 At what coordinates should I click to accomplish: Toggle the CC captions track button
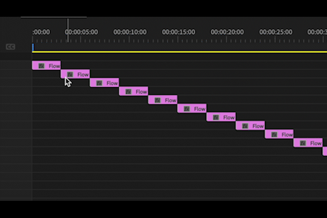click(11, 47)
